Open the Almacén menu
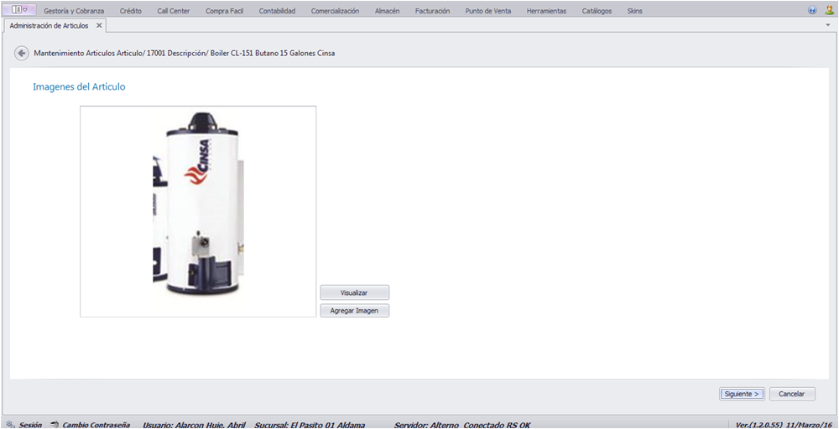 388,11
